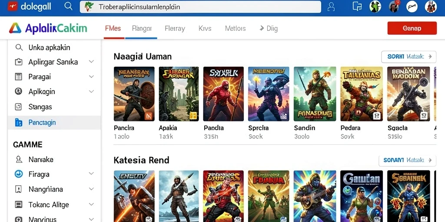Click the arrow icon before Diig
Screen dimensions: 445x222
(x=262, y=28)
